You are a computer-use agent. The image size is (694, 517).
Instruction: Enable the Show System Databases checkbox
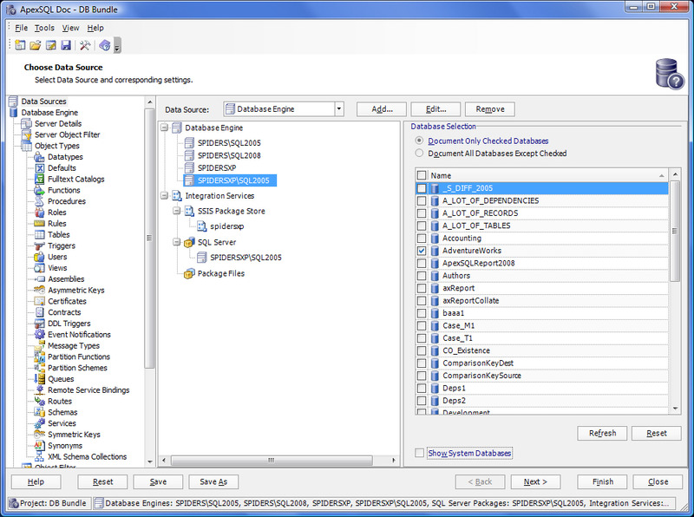coord(419,453)
